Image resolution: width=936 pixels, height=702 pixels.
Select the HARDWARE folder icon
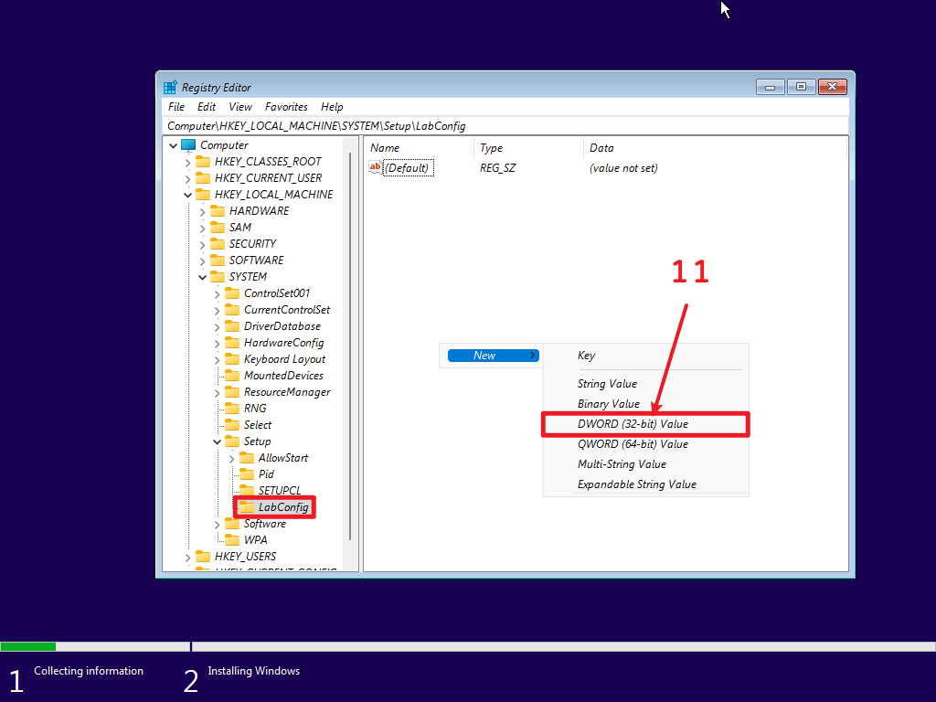(x=218, y=211)
